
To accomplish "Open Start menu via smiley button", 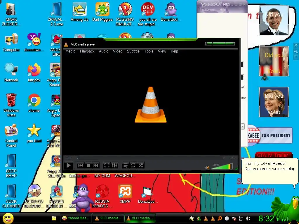I will point(8,218).
